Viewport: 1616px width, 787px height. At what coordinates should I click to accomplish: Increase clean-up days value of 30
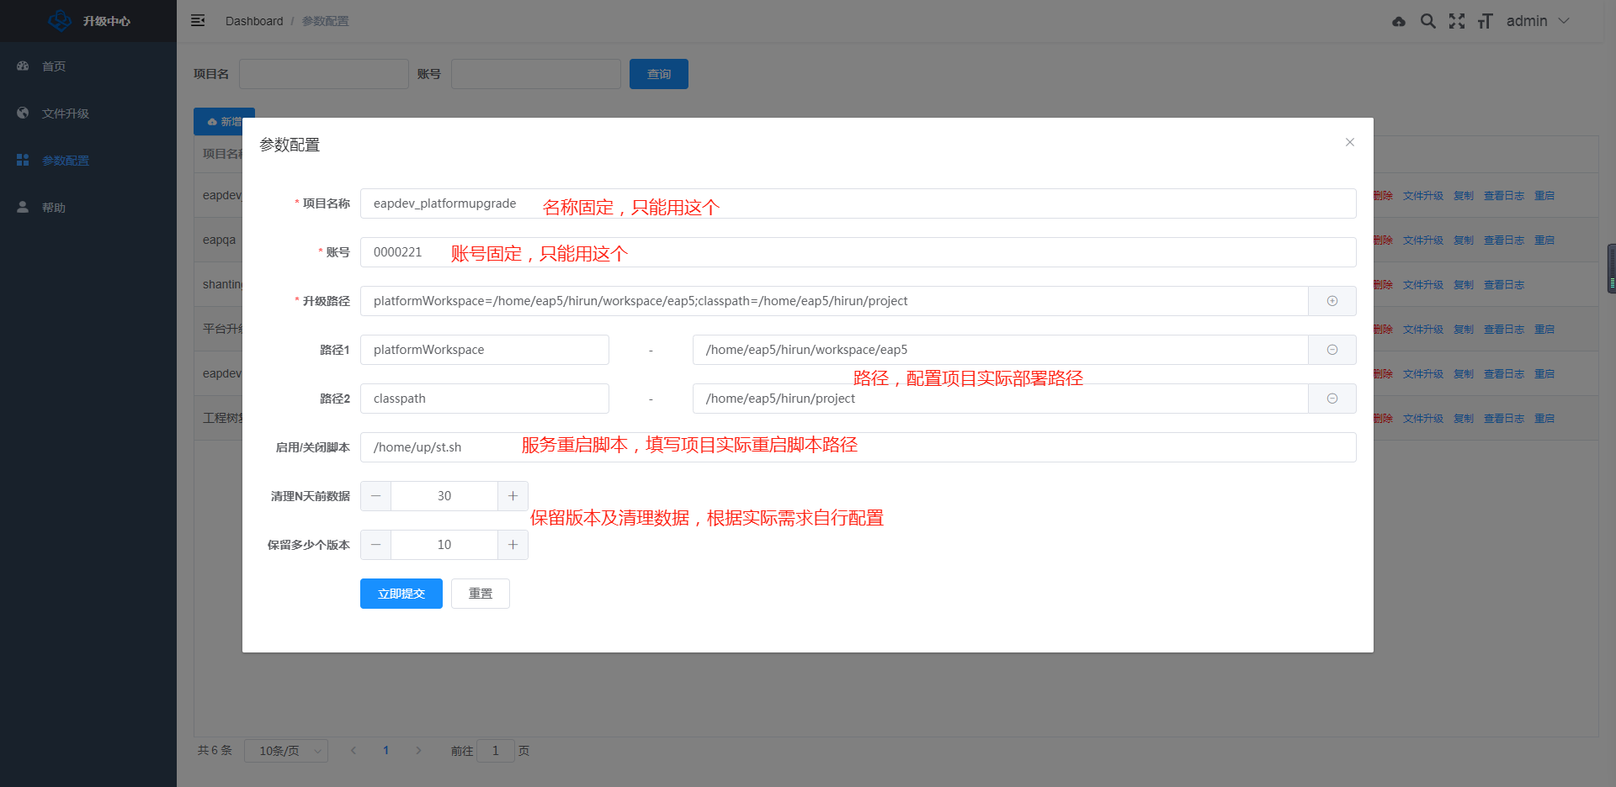(513, 496)
